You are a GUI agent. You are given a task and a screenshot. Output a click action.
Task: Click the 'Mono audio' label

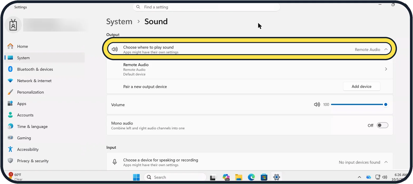[122, 123]
